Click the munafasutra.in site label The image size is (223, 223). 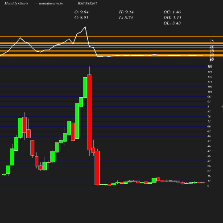coord(51,3)
